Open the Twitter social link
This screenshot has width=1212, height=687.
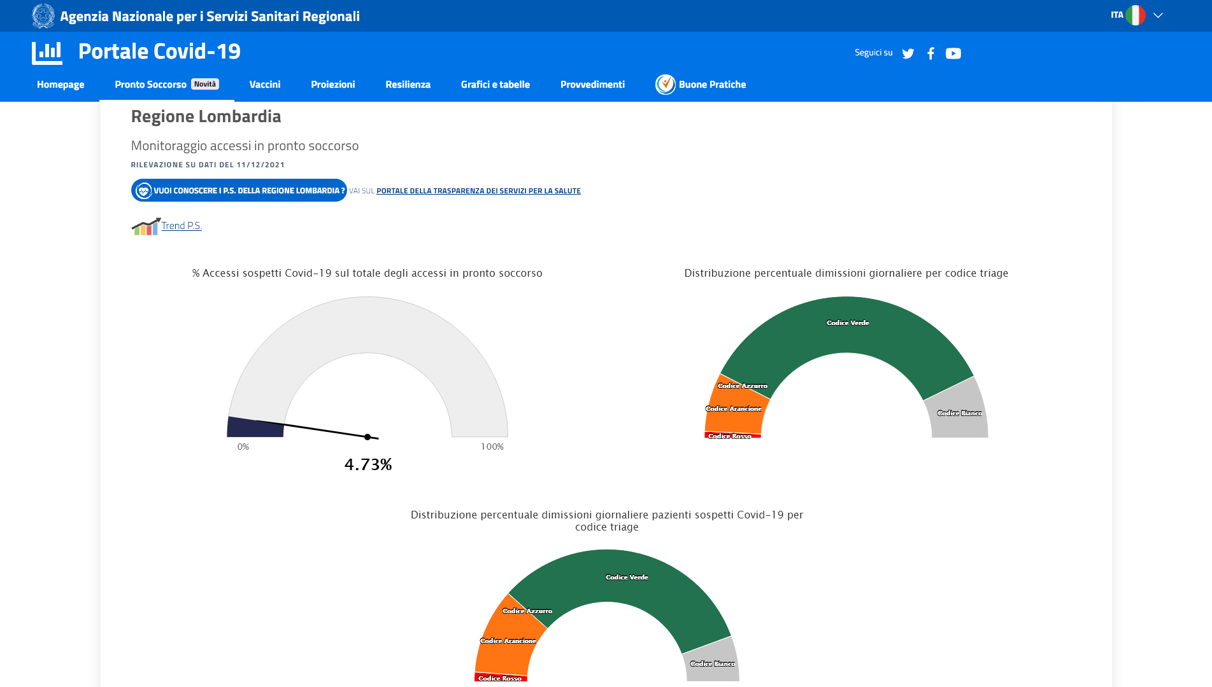(x=908, y=53)
